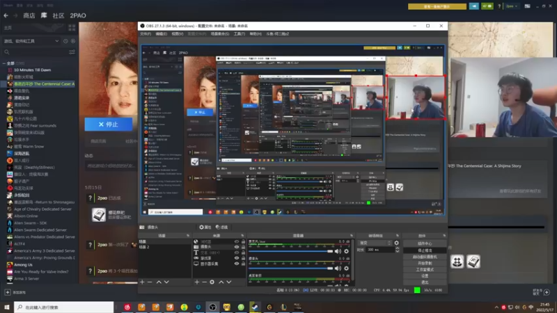Open transition properties gear icon
Viewport: 557px width, 313px height.
pyautogui.click(x=396, y=243)
